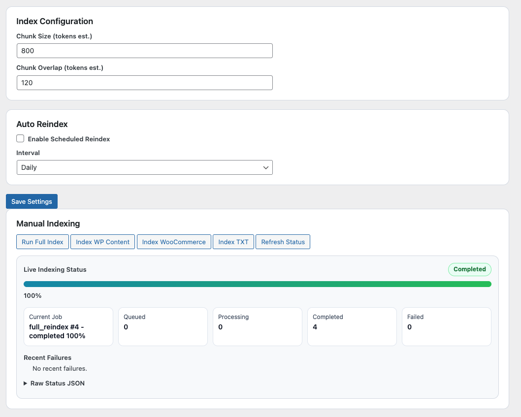Click the 100% progress label

click(x=33, y=296)
